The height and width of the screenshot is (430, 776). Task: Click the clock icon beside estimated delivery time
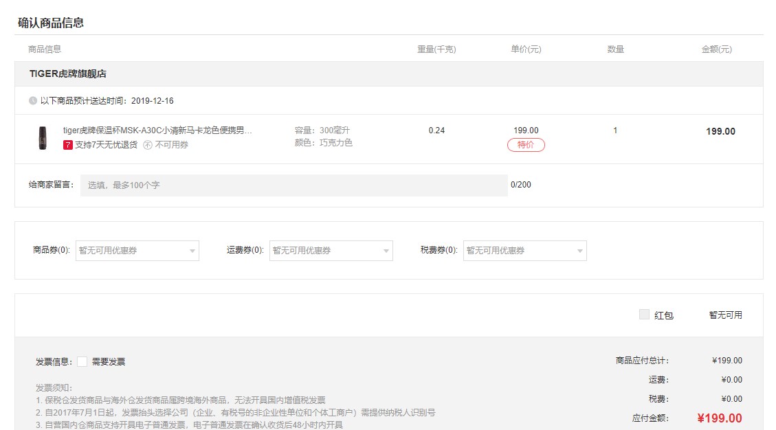tap(33, 100)
